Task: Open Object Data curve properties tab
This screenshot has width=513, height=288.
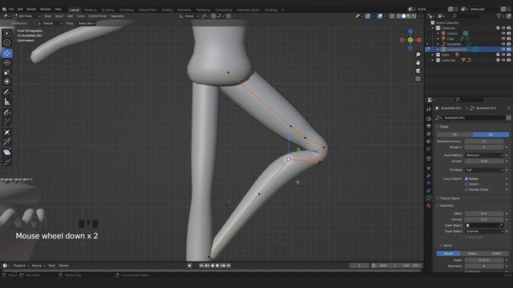Action: pos(429,198)
